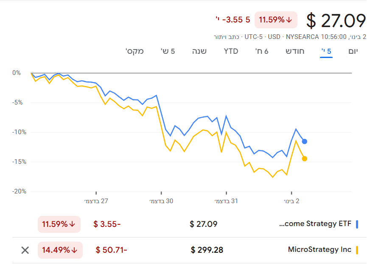Click the 14.49% down badge in MicroStrategy row

(60, 250)
